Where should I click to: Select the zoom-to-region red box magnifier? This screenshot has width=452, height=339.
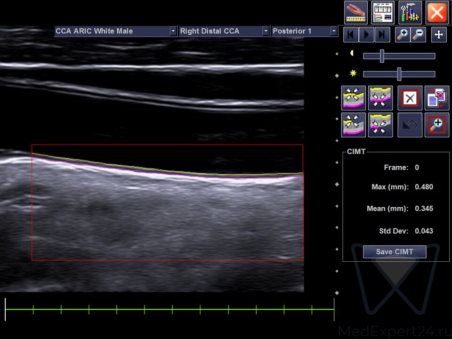pyautogui.click(x=437, y=125)
